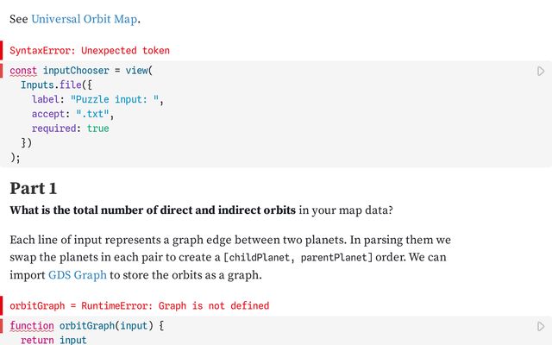Click red gutter beside const inputChooser line
552x345 pixels.
click(2, 71)
